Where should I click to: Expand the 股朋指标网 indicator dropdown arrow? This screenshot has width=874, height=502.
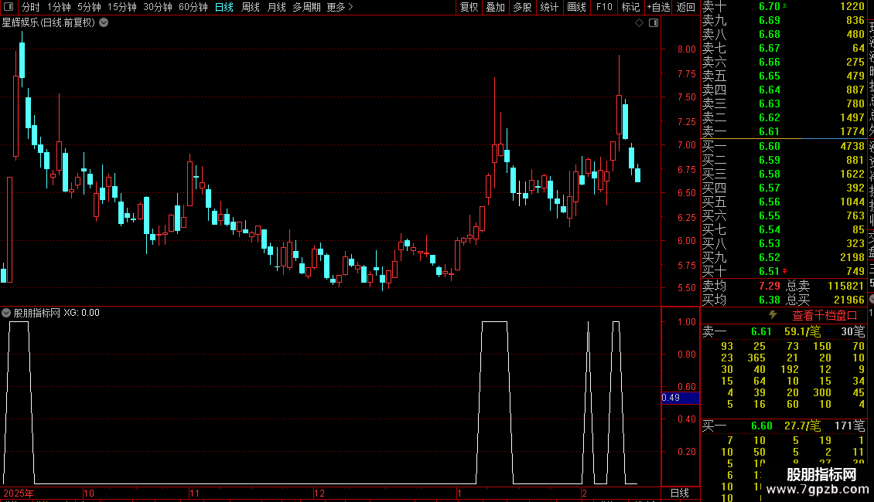[6, 314]
